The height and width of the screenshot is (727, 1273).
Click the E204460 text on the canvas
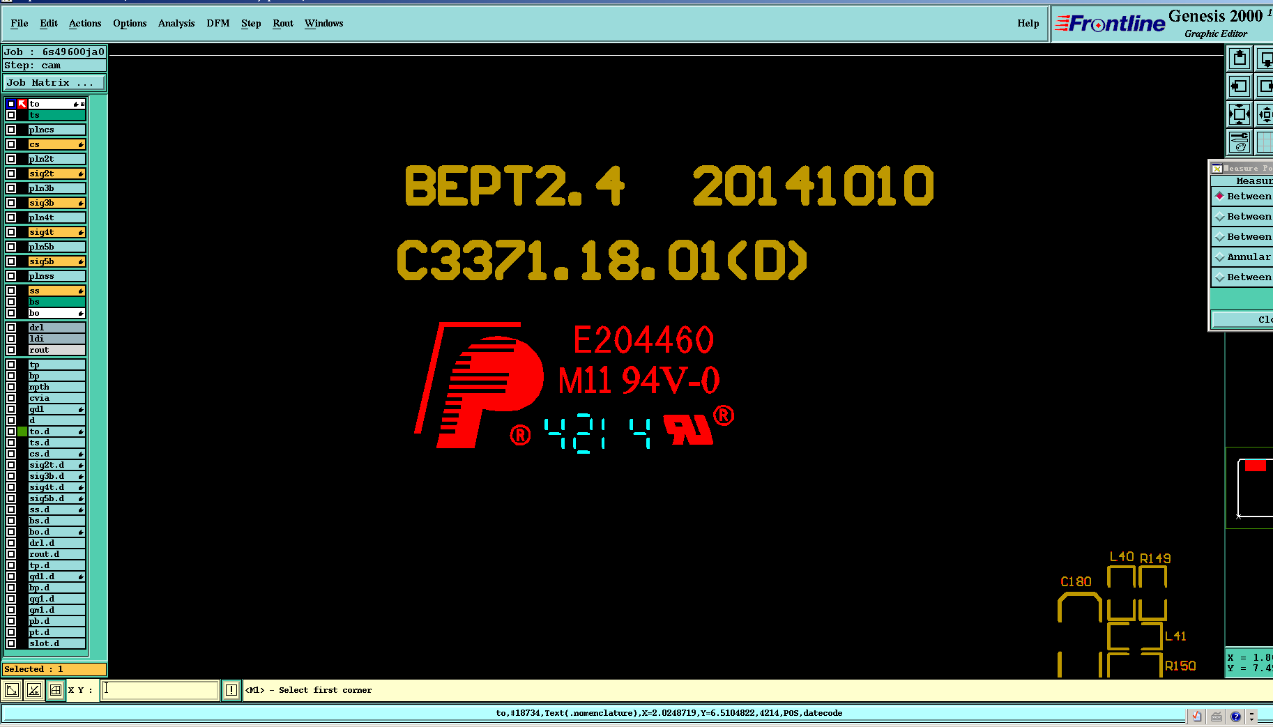[x=643, y=340]
